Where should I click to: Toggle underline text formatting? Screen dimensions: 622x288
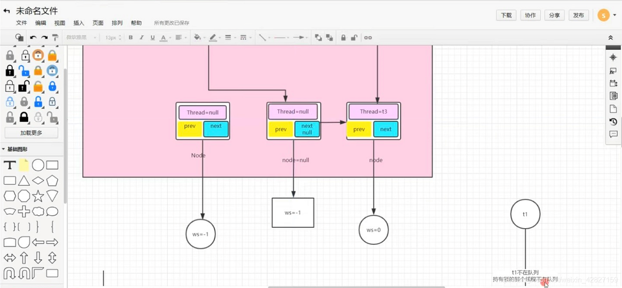(x=153, y=38)
